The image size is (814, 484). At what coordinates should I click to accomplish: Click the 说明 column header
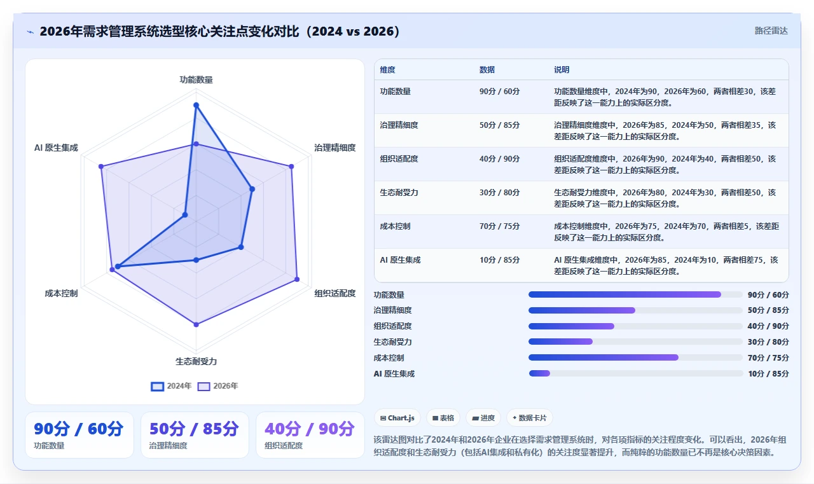click(x=562, y=70)
